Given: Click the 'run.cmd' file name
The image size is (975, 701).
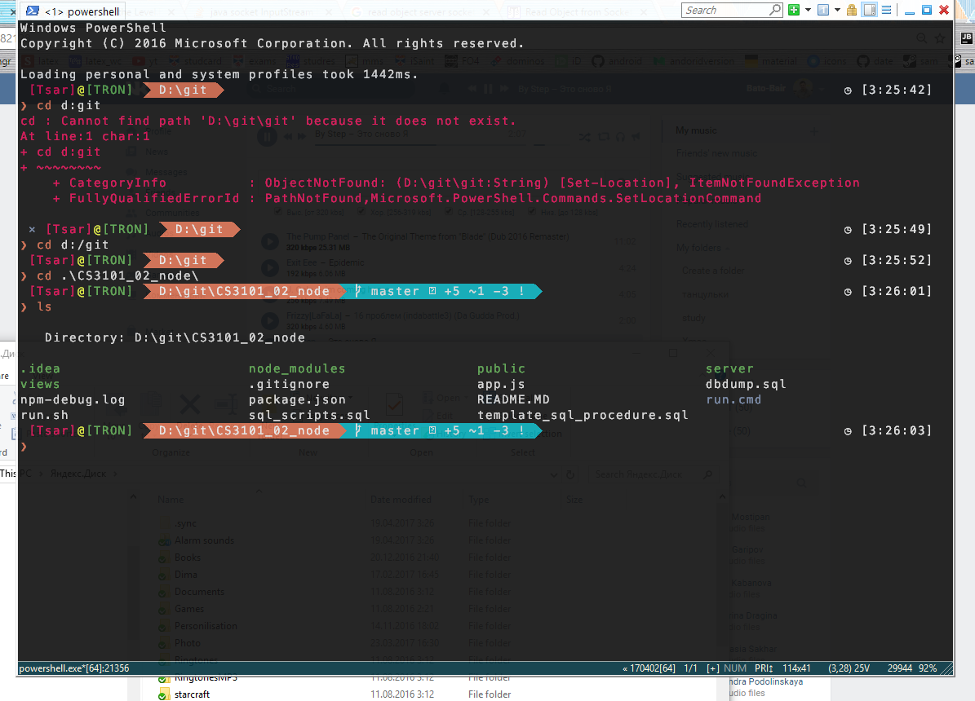Looking at the screenshot, I should pos(733,399).
